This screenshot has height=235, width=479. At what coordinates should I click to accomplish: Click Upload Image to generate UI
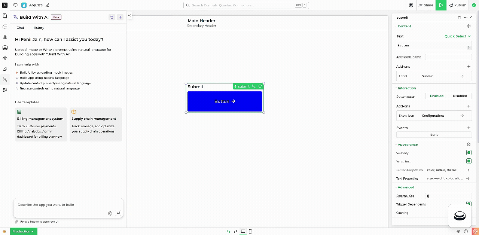coord(37,222)
